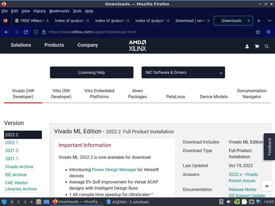The width and height of the screenshot is (275, 206).
Task: Select the Documentation Navigator tab
Action: click(x=252, y=94)
